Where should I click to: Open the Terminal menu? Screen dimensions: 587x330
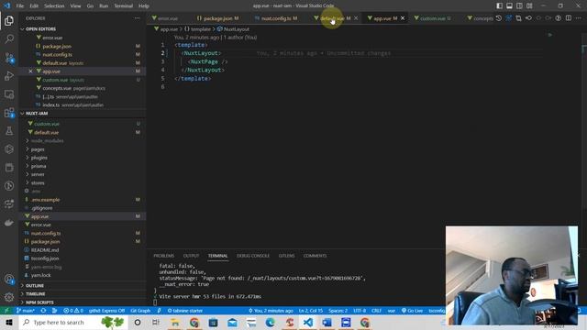click(124, 6)
